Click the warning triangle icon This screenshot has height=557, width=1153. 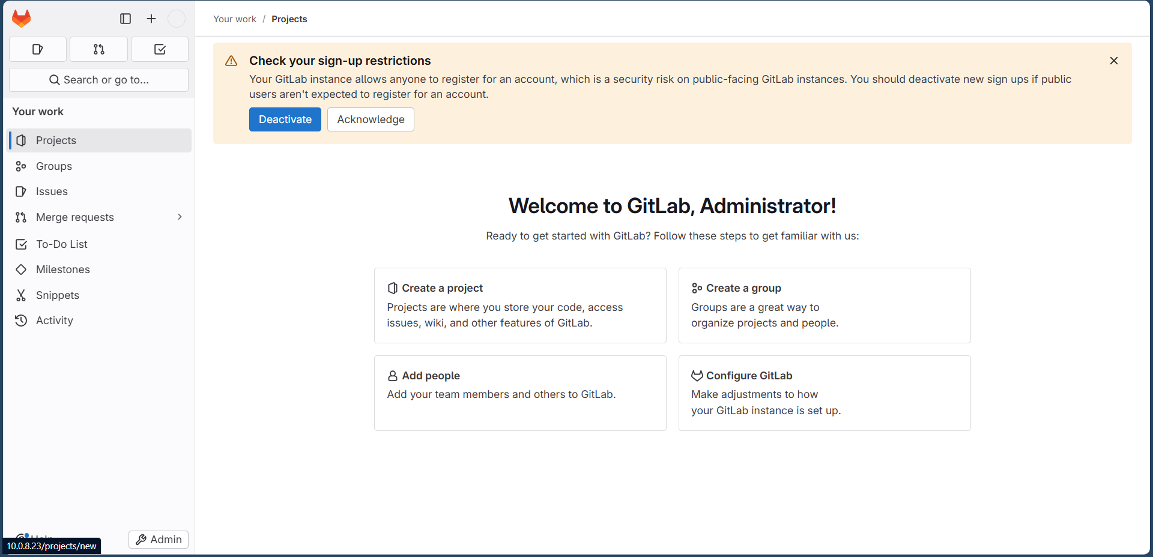[x=231, y=61]
